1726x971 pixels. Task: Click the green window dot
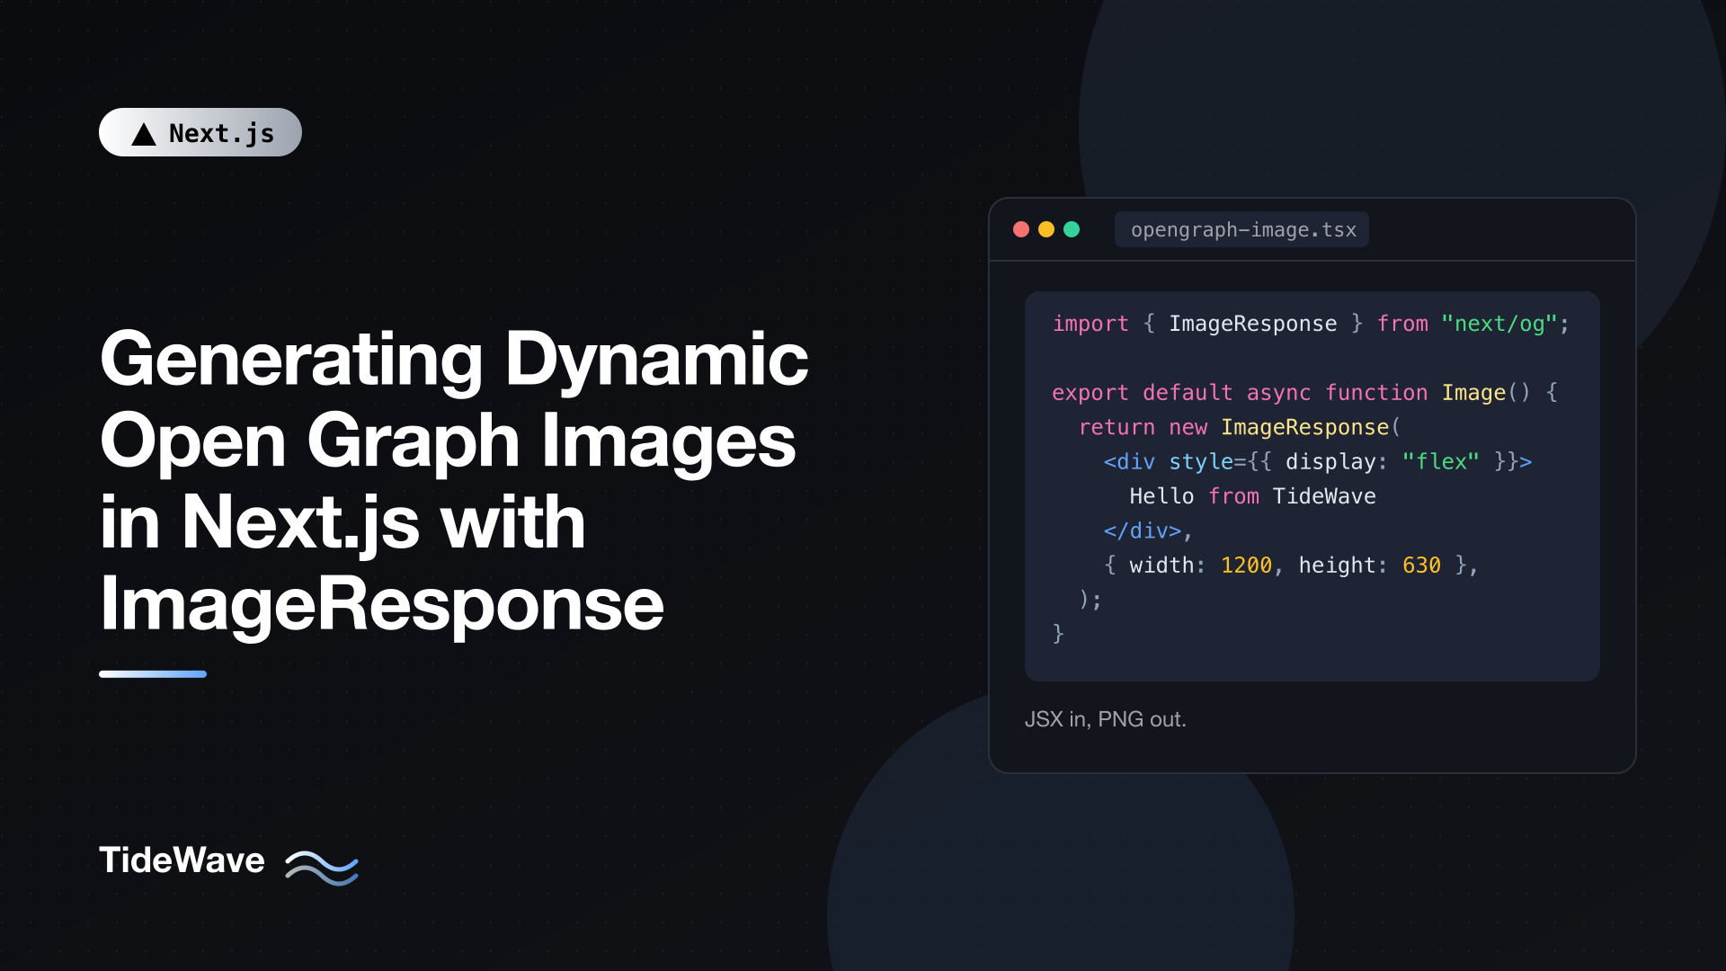point(1072,229)
